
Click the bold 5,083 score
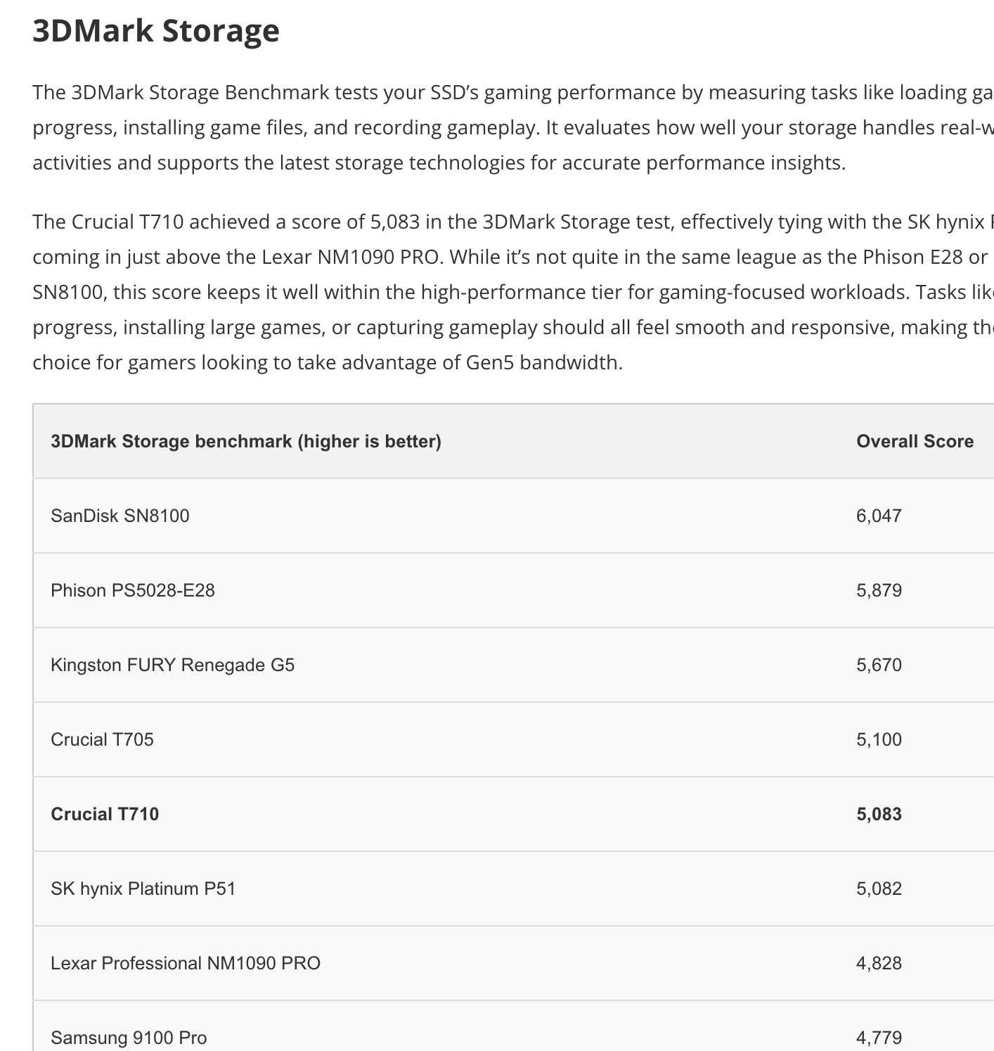pos(879,814)
